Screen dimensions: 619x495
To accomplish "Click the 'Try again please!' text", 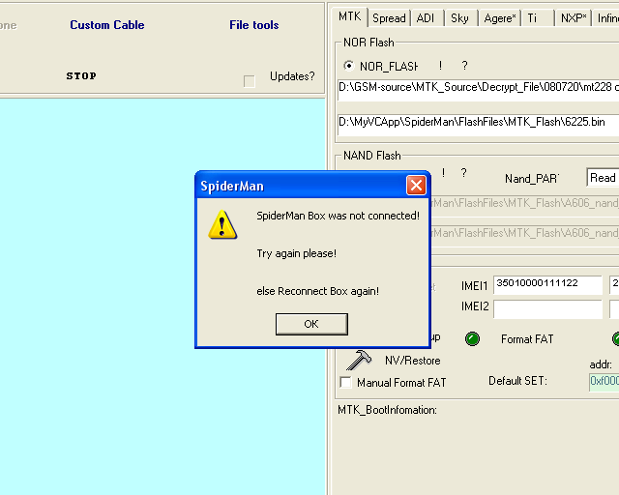I will tap(297, 253).
